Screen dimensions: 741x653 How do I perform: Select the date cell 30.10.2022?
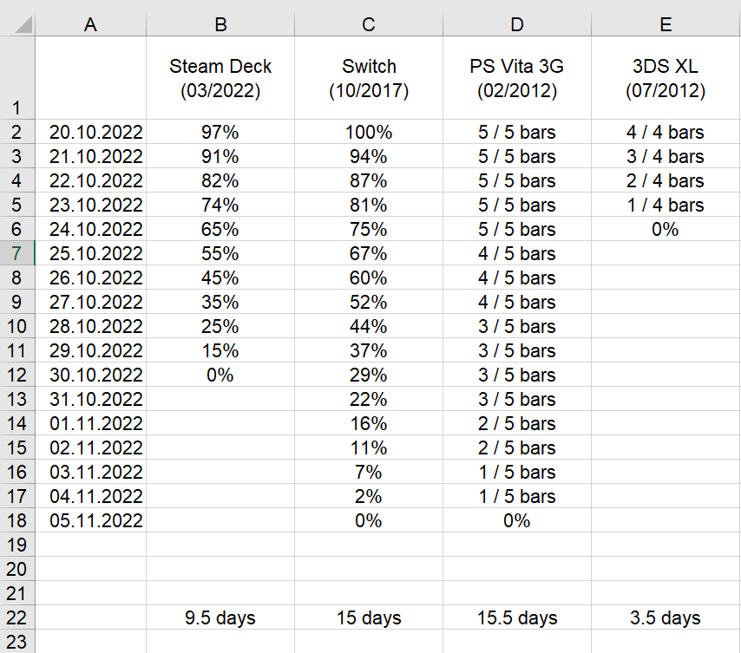tap(91, 375)
